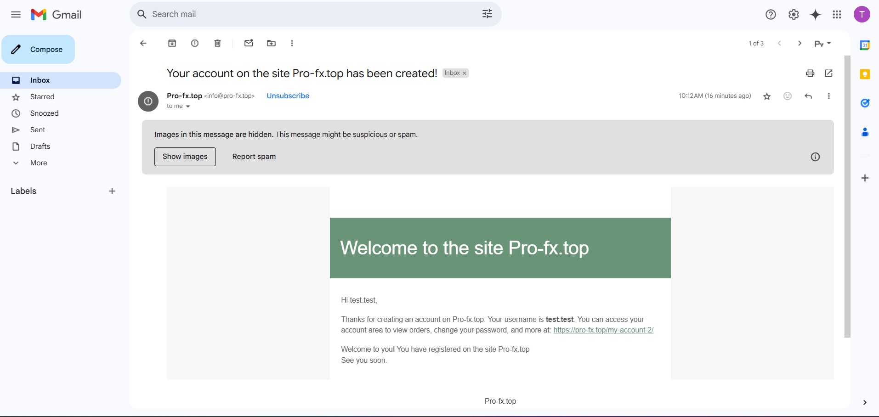Remove the Inbox label tag

coord(465,73)
